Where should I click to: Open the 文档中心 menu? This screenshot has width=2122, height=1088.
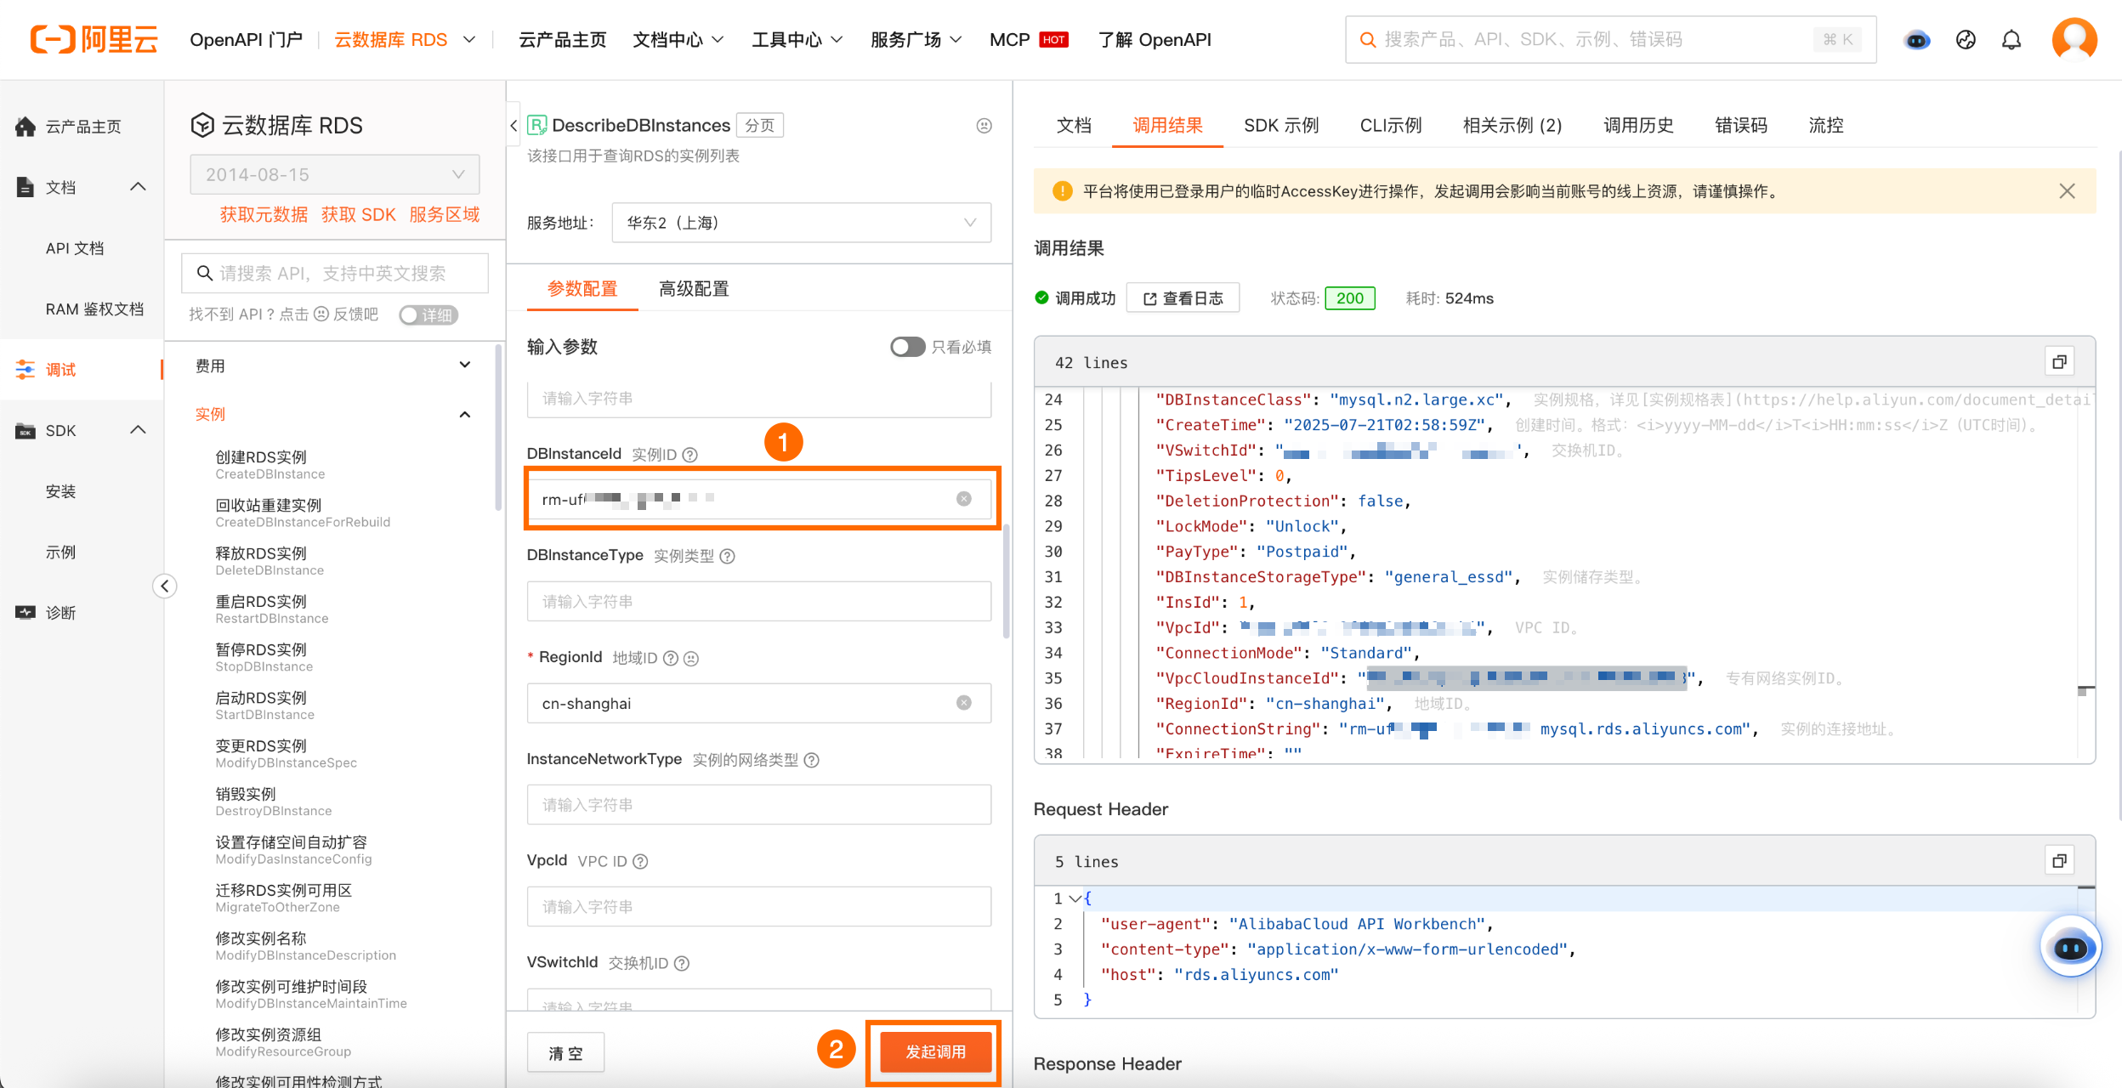point(678,40)
